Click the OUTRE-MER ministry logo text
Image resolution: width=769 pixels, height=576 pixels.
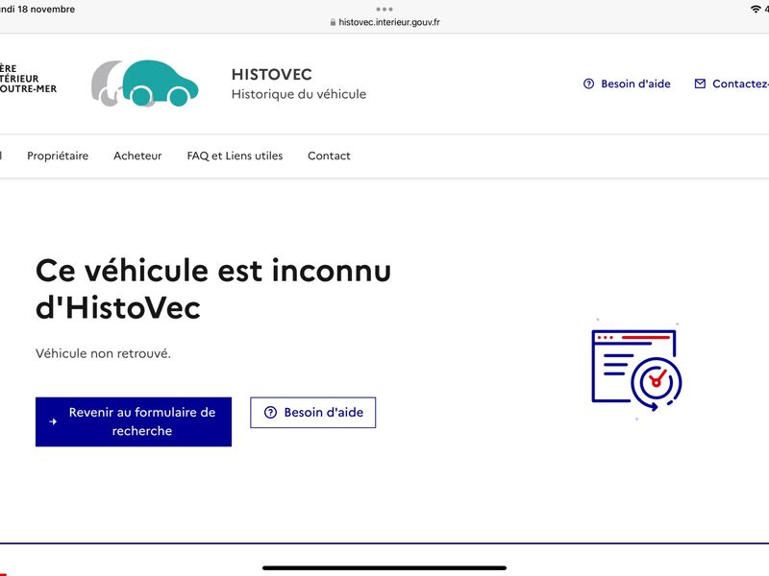(28, 88)
